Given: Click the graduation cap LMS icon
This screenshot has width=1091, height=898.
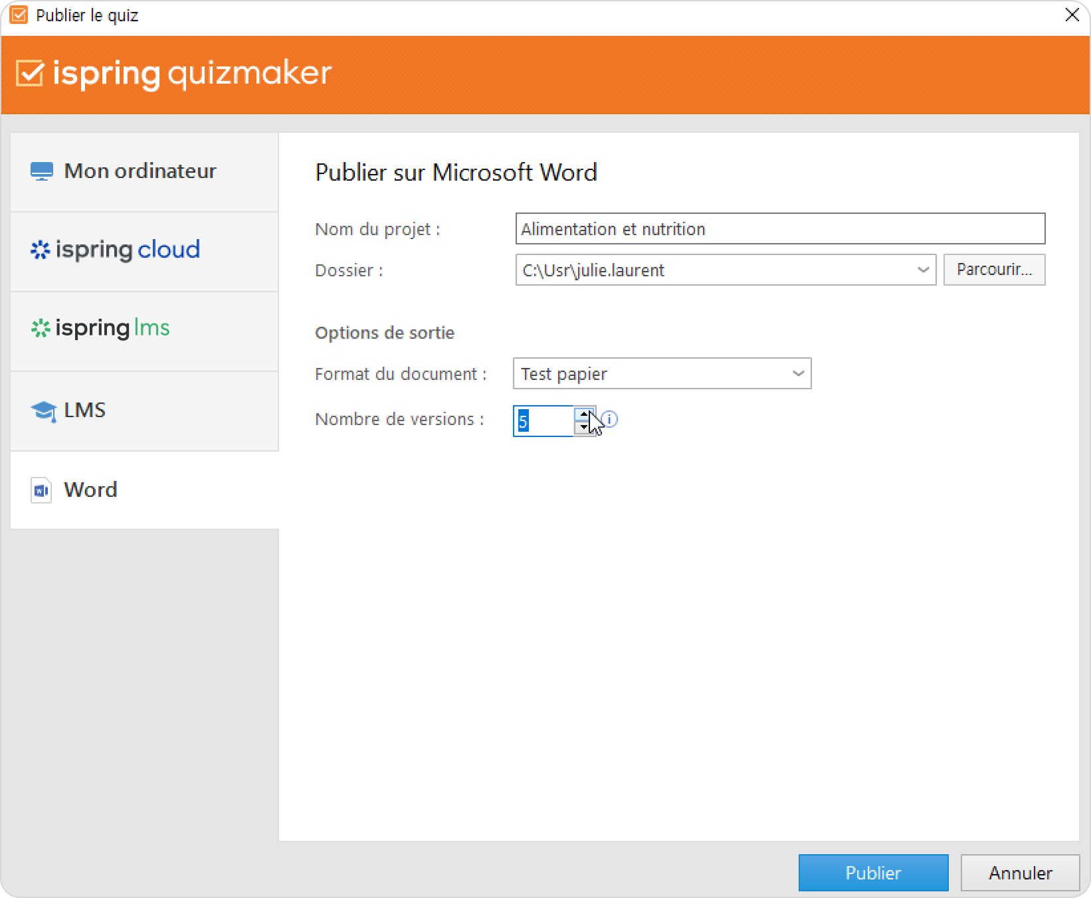Looking at the screenshot, I should (x=43, y=410).
